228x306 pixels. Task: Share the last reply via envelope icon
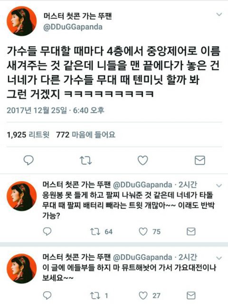coord(191,296)
